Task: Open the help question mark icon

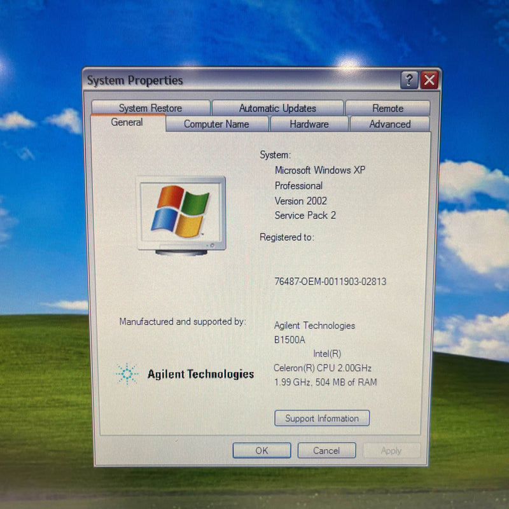Action: 408,80
